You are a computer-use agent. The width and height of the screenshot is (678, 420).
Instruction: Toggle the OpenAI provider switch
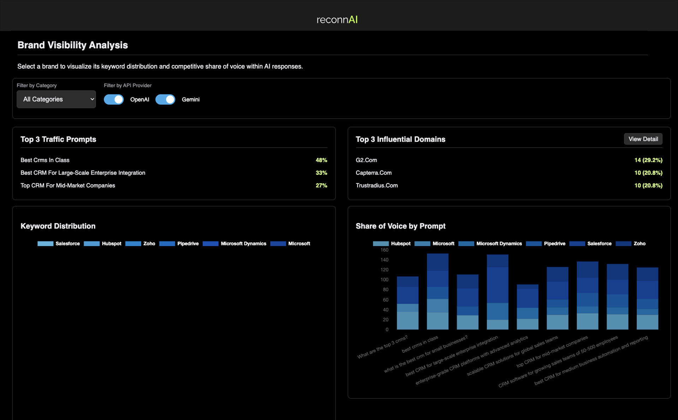tap(114, 100)
